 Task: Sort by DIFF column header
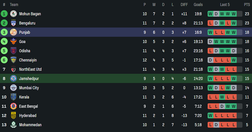tap(184, 5)
